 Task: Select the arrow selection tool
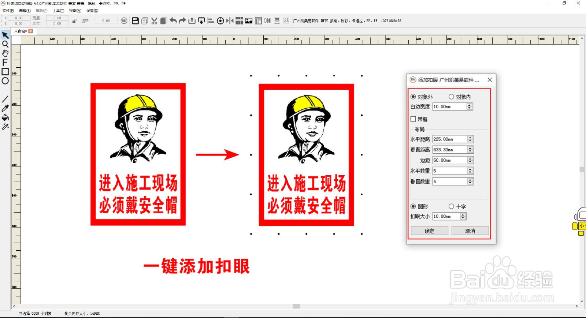5,35
